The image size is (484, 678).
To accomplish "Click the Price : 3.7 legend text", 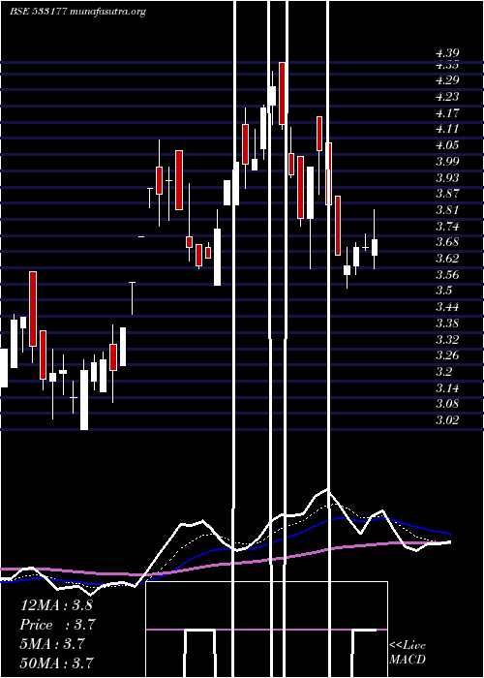I will (57, 625).
